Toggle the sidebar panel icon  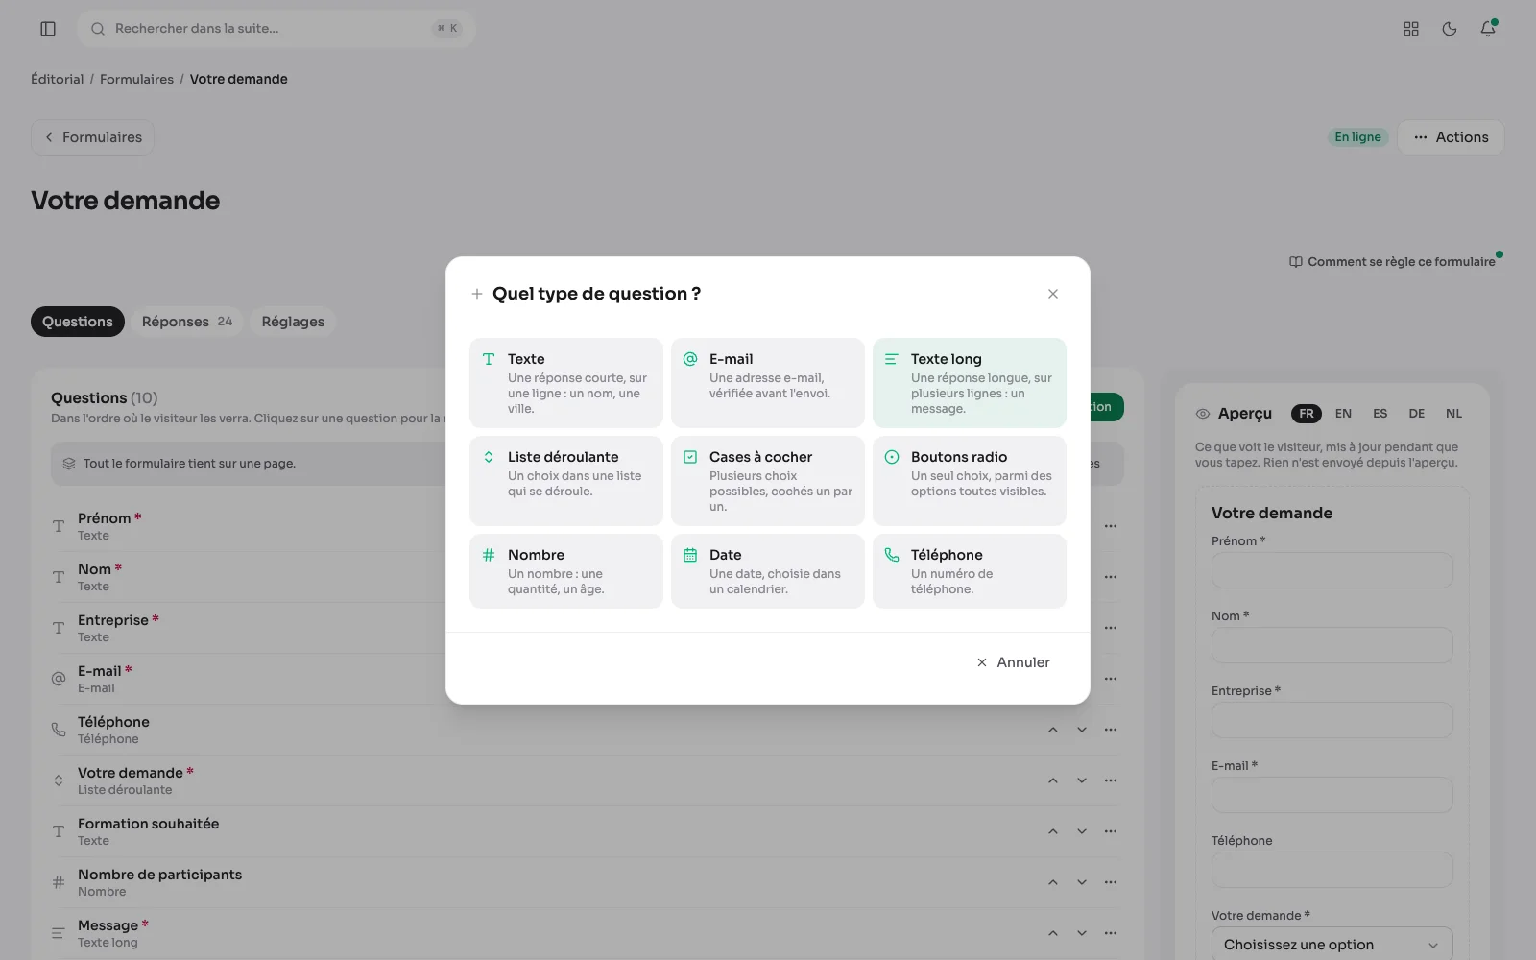(x=48, y=29)
